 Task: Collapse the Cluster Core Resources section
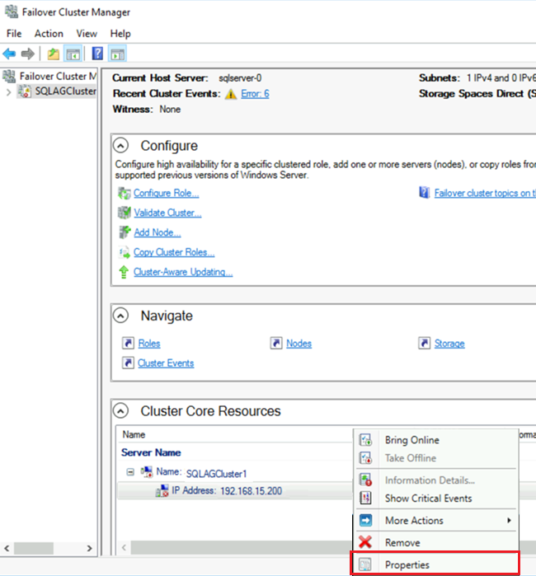pos(121,410)
